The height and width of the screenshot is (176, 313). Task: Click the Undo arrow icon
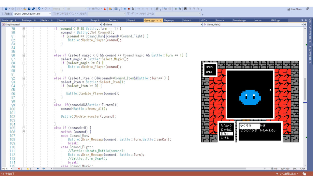click(x=39, y=9)
